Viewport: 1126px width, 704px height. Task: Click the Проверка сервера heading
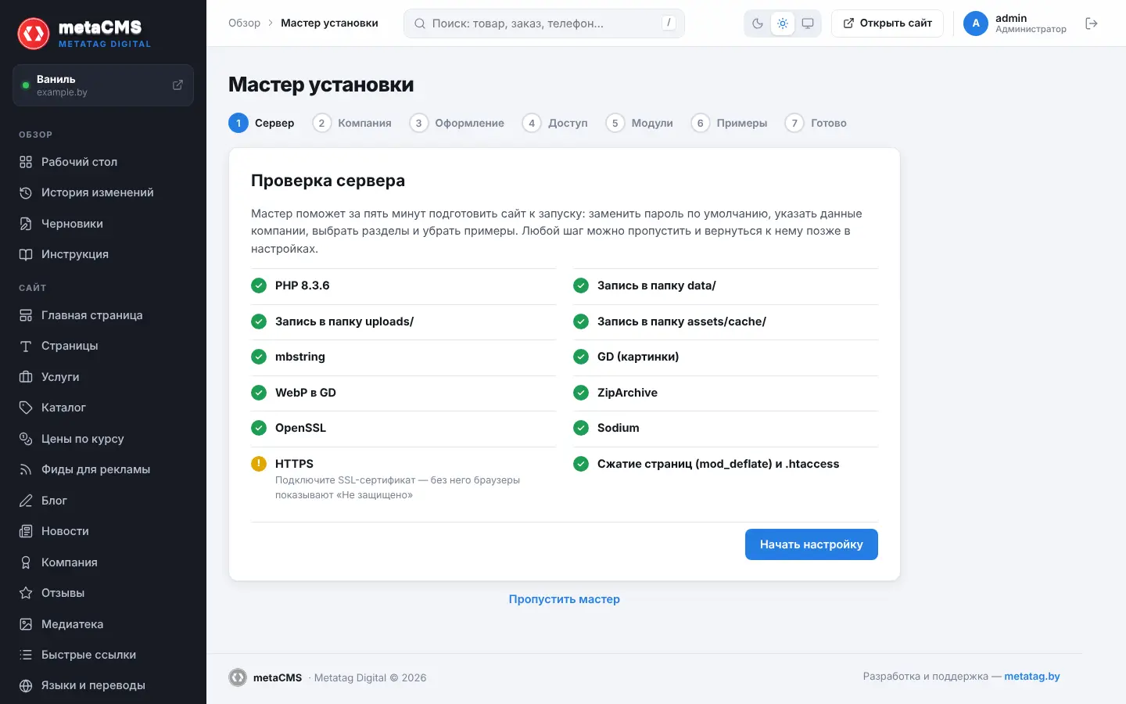(328, 181)
